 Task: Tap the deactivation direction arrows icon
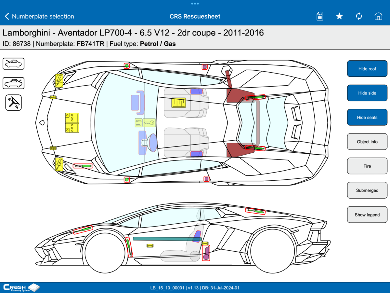tap(14, 103)
